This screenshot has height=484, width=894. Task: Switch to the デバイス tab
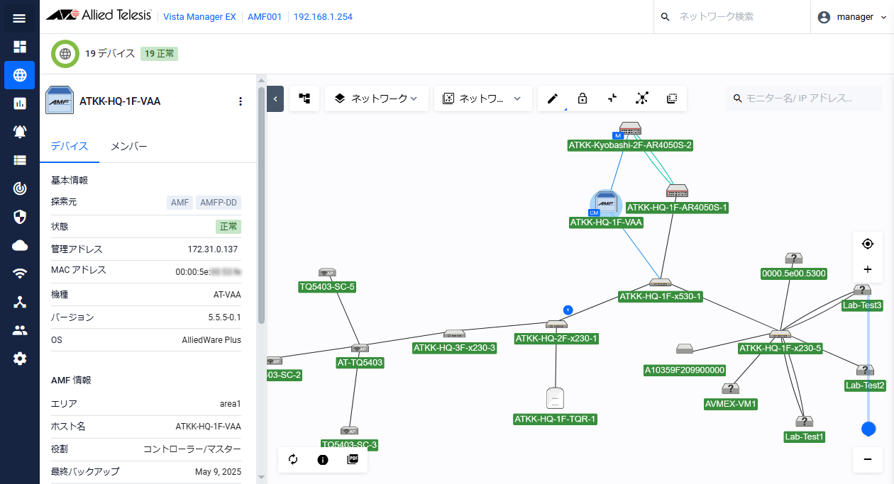tap(70, 146)
